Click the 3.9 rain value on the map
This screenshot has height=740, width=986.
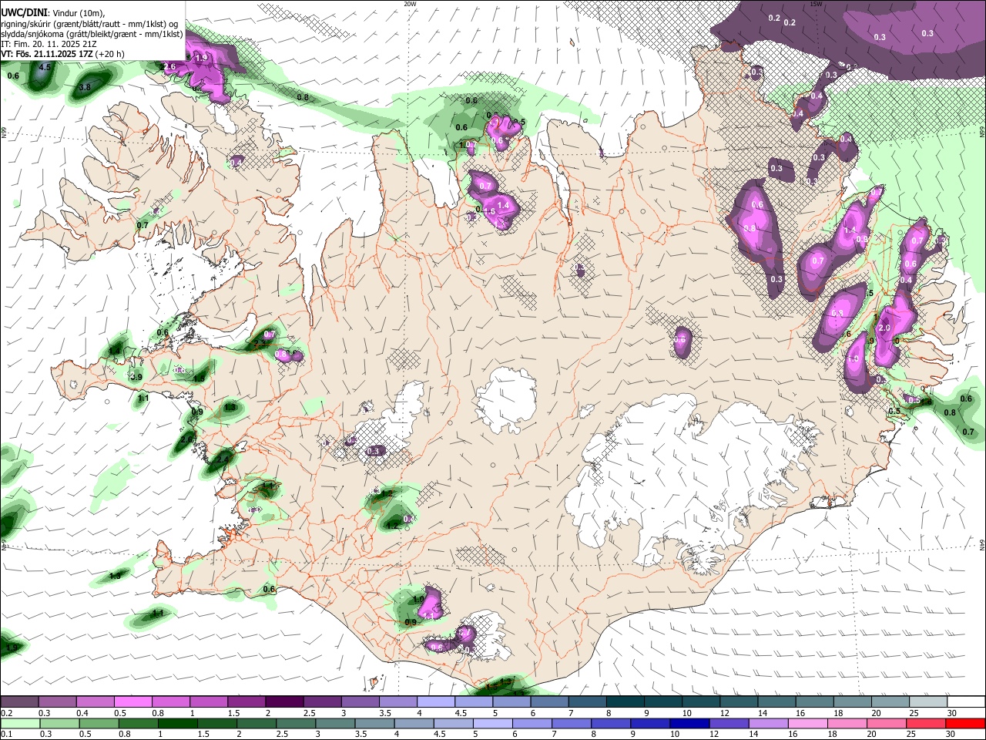(x=136, y=377)
